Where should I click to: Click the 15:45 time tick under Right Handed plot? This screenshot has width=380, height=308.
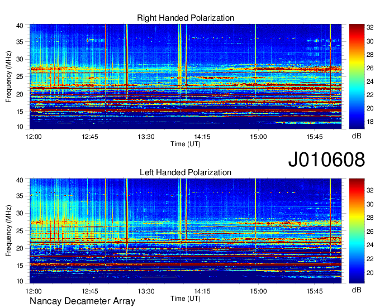pos(315,137)
